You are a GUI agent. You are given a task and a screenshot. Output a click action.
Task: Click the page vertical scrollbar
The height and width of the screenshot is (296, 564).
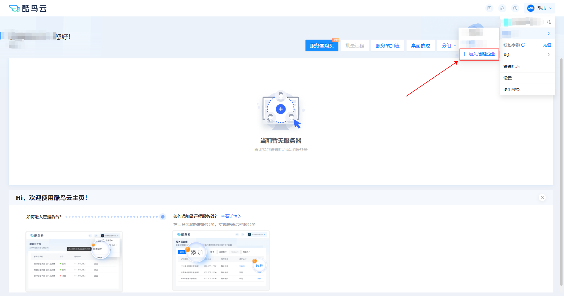click(561, 172)
